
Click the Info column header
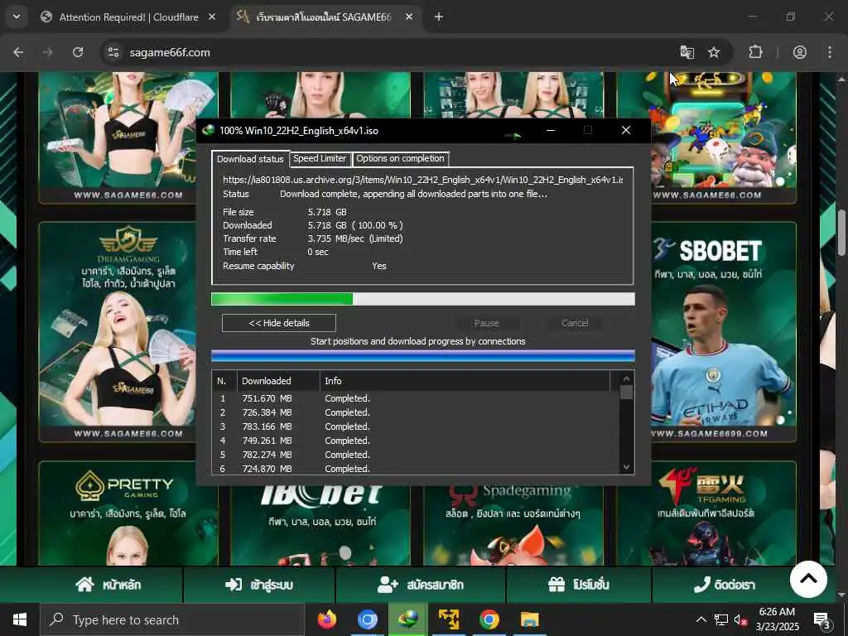click(465, 381)
